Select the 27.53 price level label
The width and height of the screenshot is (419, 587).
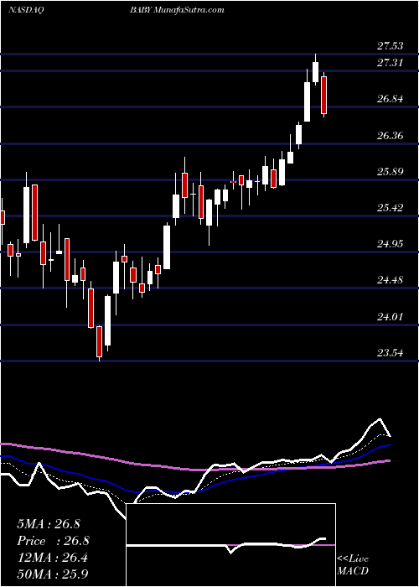[390, 46]
